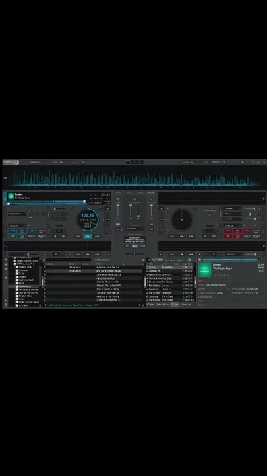Set loop IN on the right deck
Viewport: 267px width, 476px height.
pos(205,236)
